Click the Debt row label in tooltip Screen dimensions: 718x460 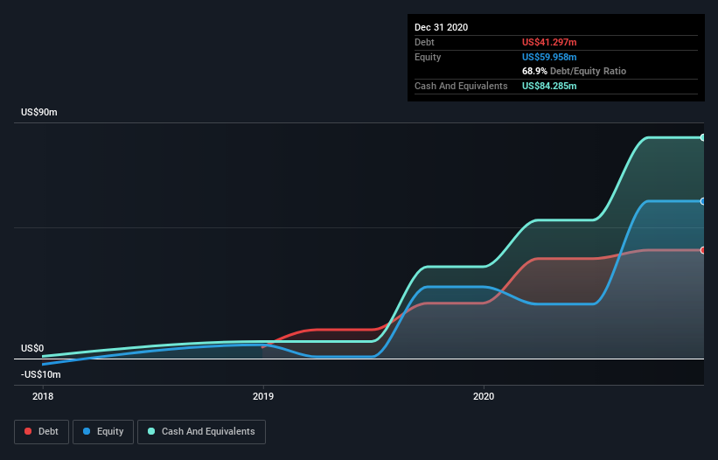(x=424, y=42)
